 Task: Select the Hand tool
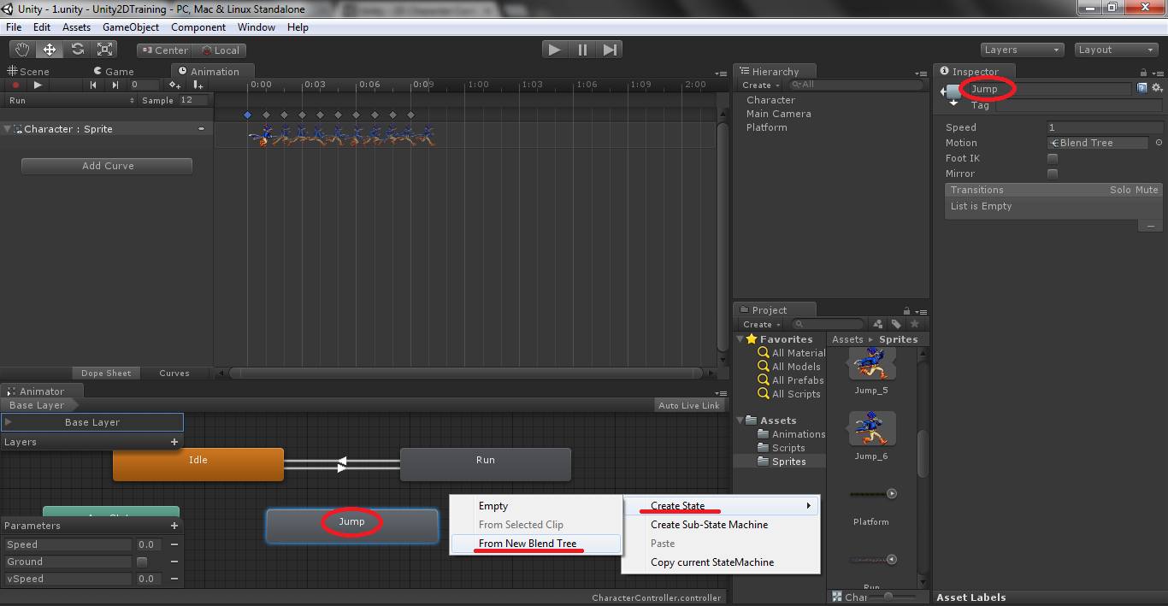(21, 50)
